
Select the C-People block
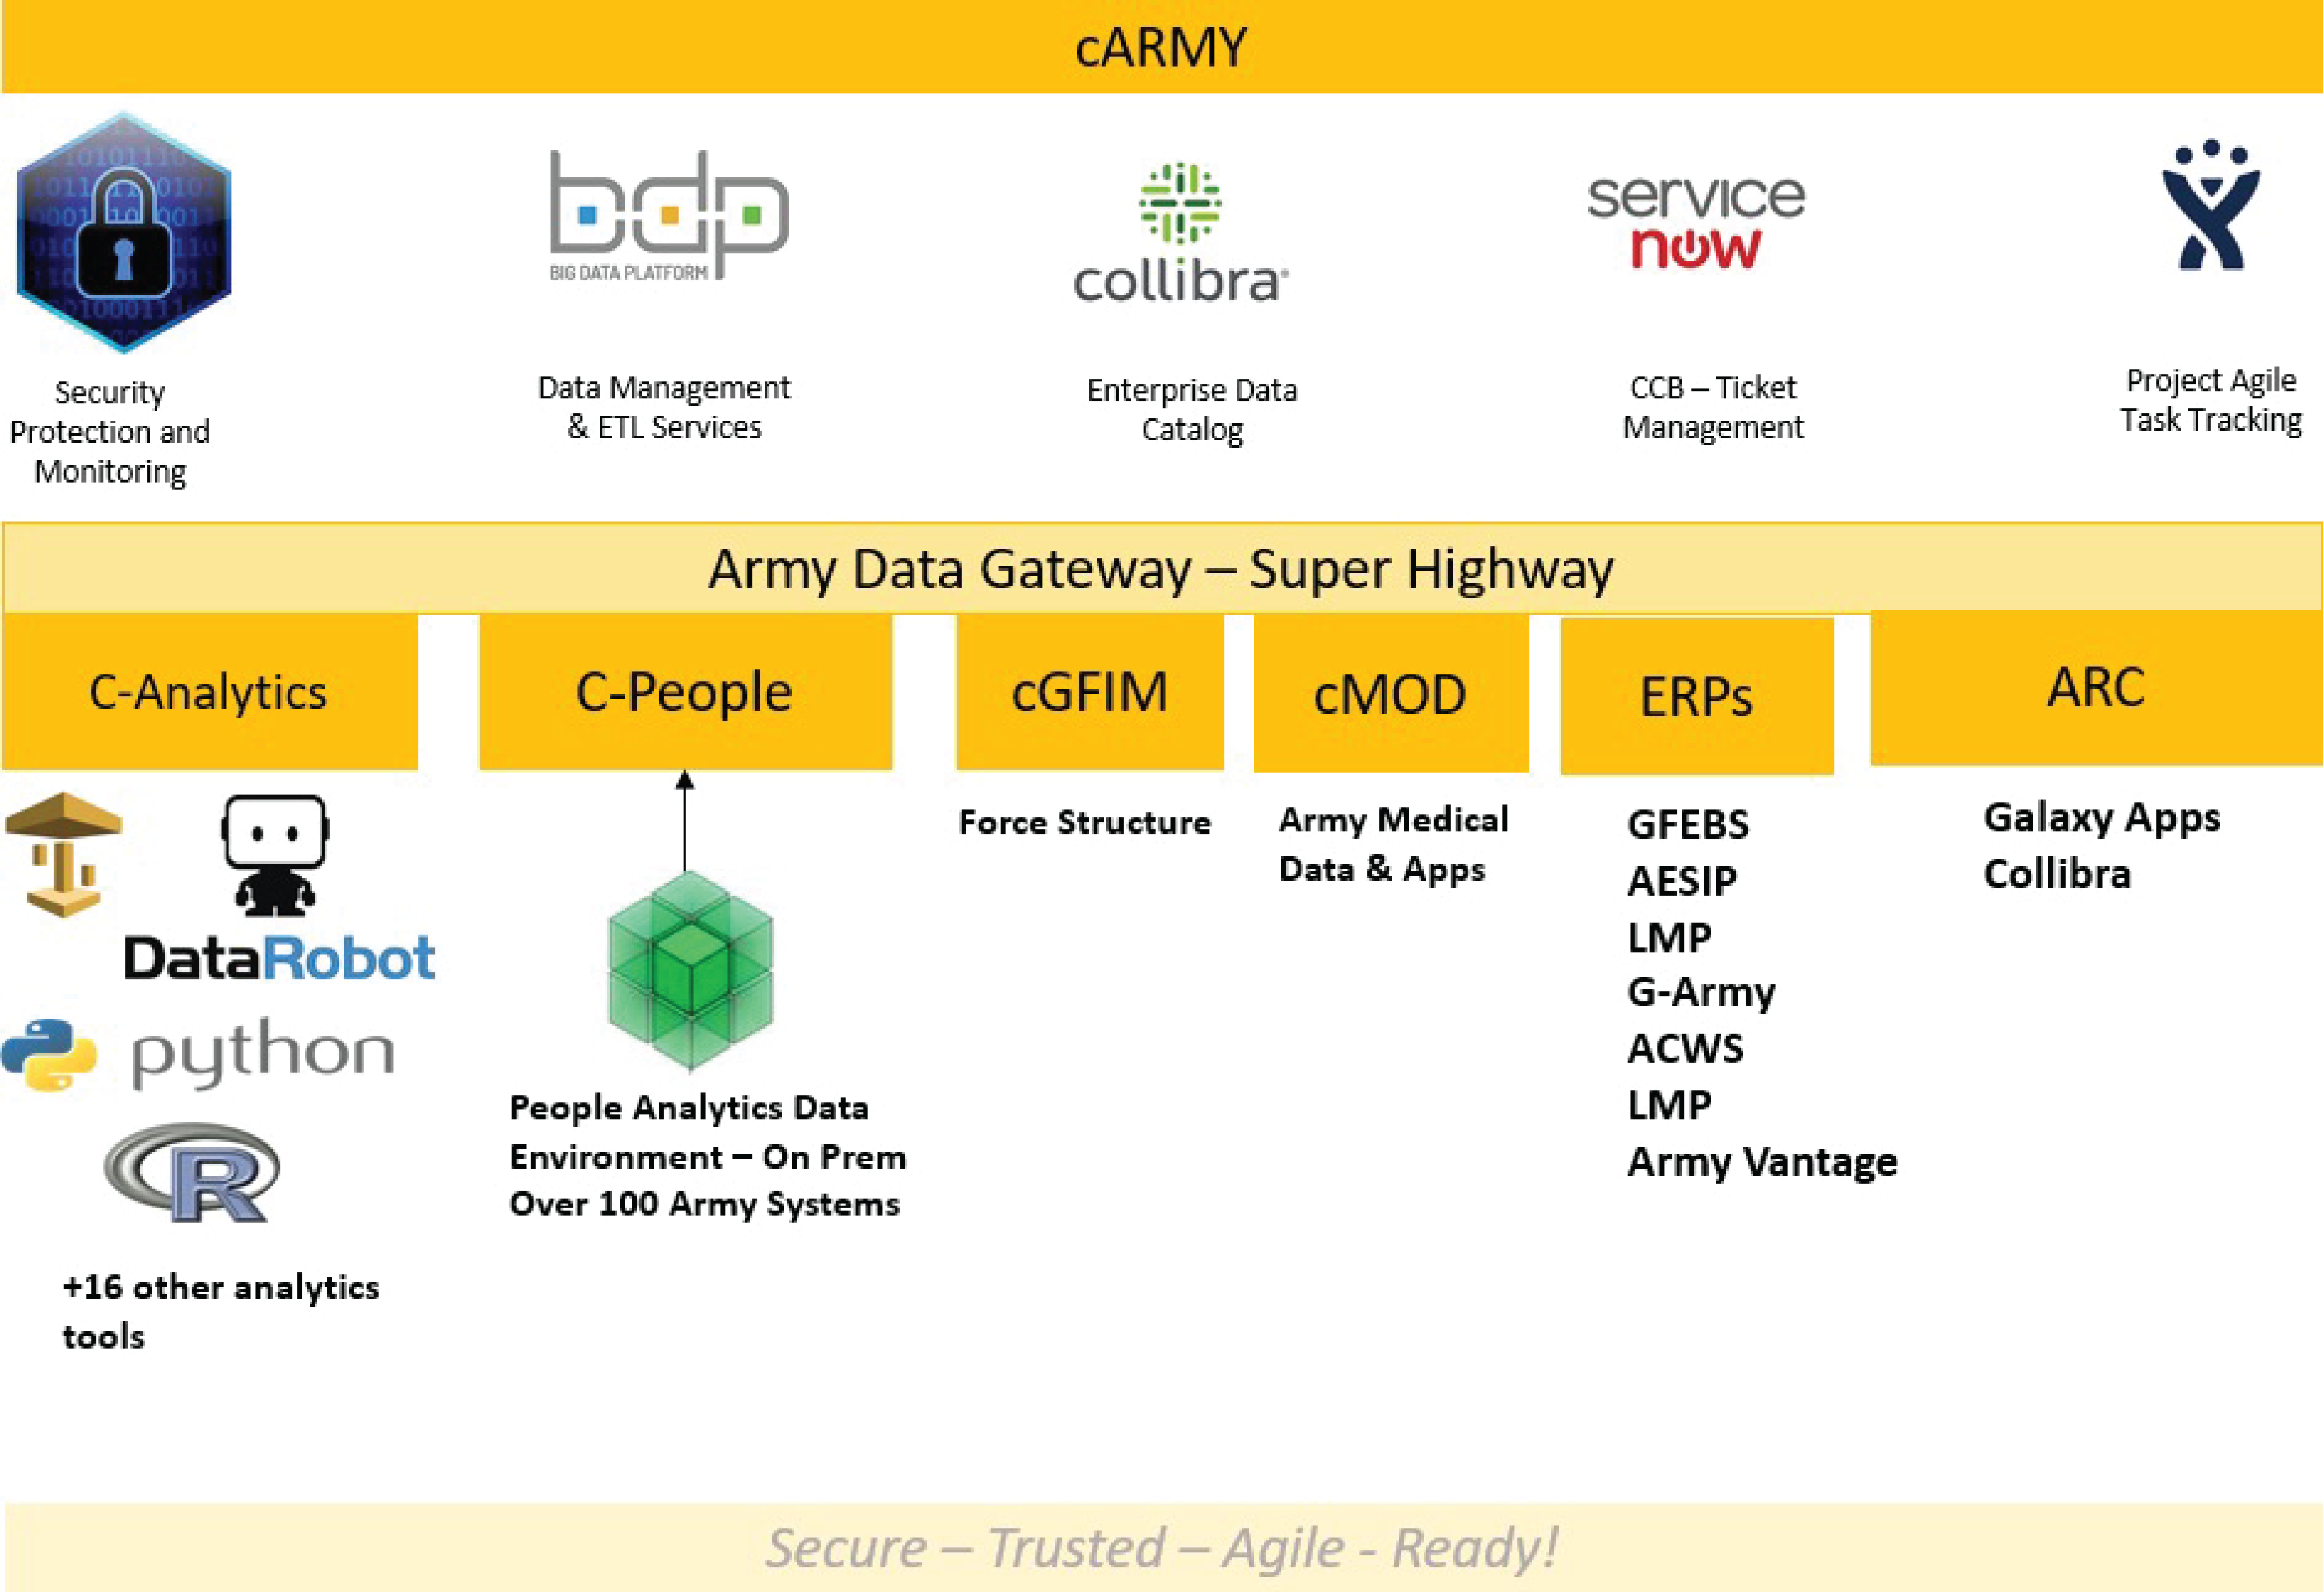click(x=685, y=691)
